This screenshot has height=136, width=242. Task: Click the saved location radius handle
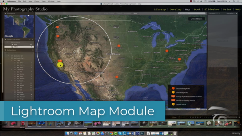[110, 59]
